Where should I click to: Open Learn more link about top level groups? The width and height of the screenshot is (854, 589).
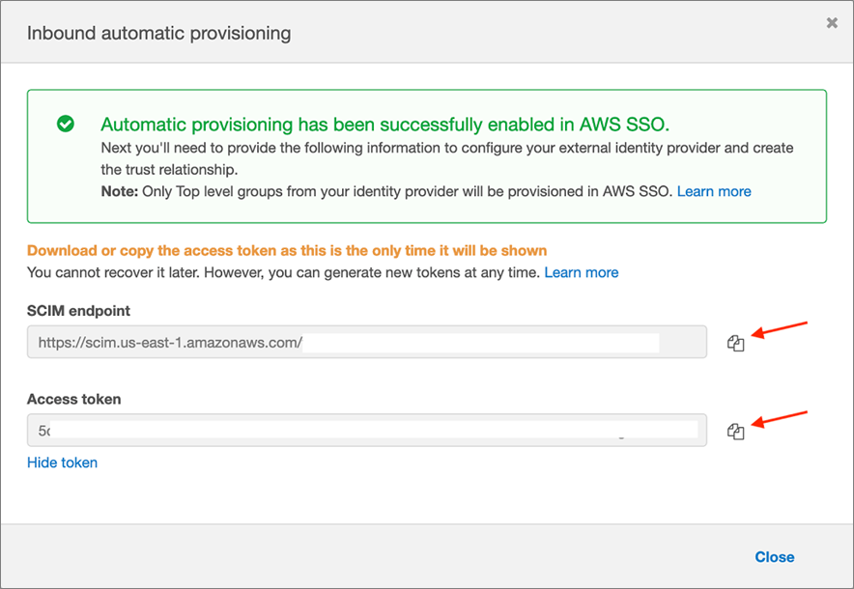click(714, 191)
